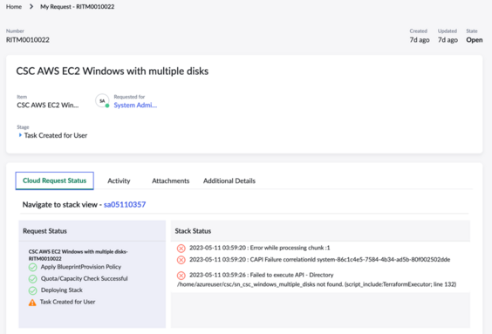Open the Attachments tab

point(171,181)
